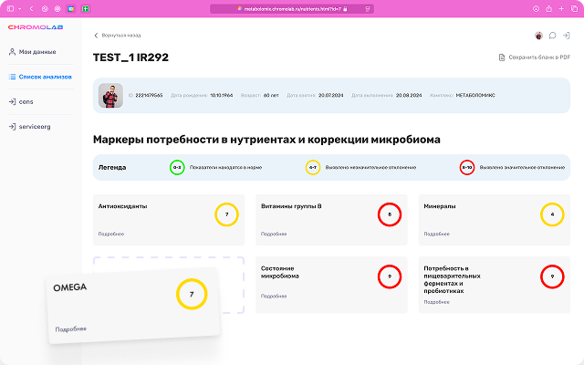Click Вернуться назад link
The height and width of the screenshot is (365, 584).
(x=120, y=36)
